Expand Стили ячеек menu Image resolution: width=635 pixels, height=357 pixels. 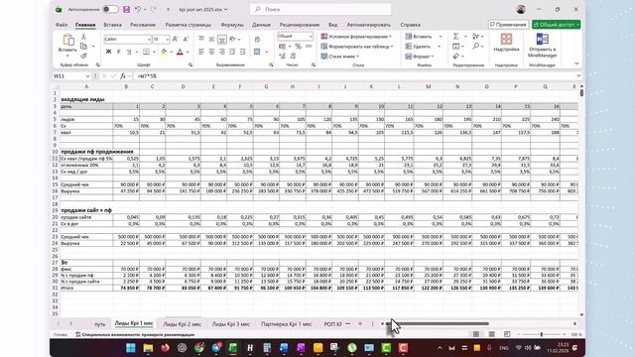coord(340,57)
